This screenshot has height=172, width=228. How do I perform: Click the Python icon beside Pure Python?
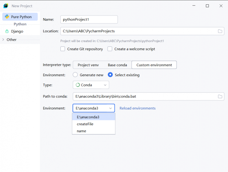(x=7, y=16)
